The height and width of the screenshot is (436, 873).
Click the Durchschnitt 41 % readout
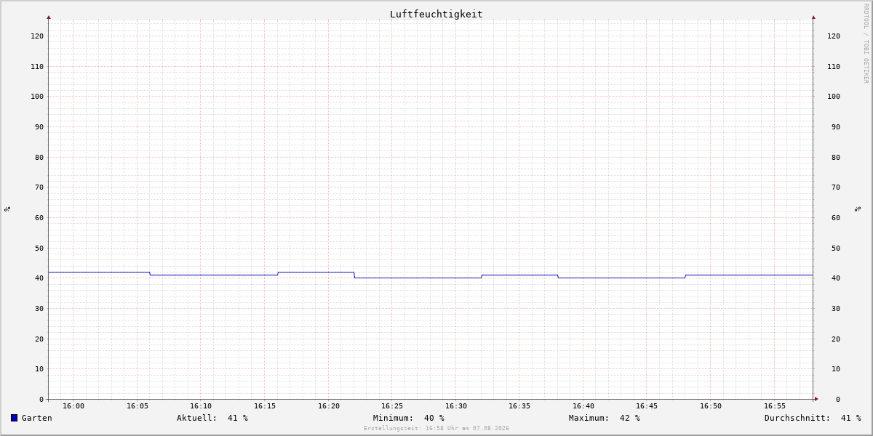[813, 418]
